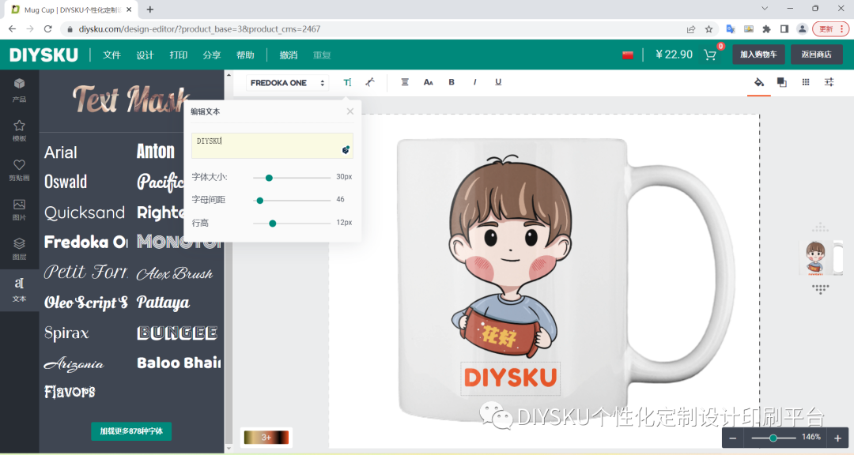Click the share page icon in address bar
Image resolution: width=854 pixels, height=455 pixels.
coord(690,29)
